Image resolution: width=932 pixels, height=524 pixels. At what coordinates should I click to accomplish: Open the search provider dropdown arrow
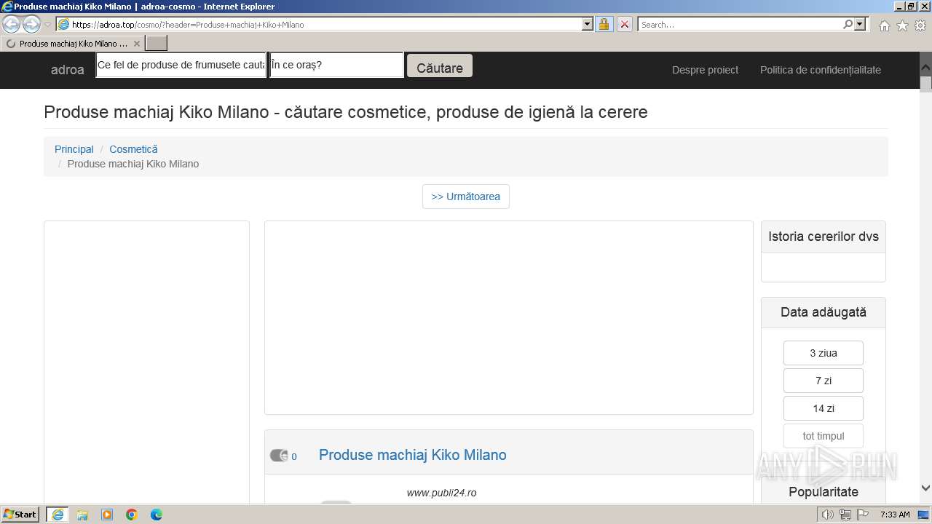[x=861, y=24]
